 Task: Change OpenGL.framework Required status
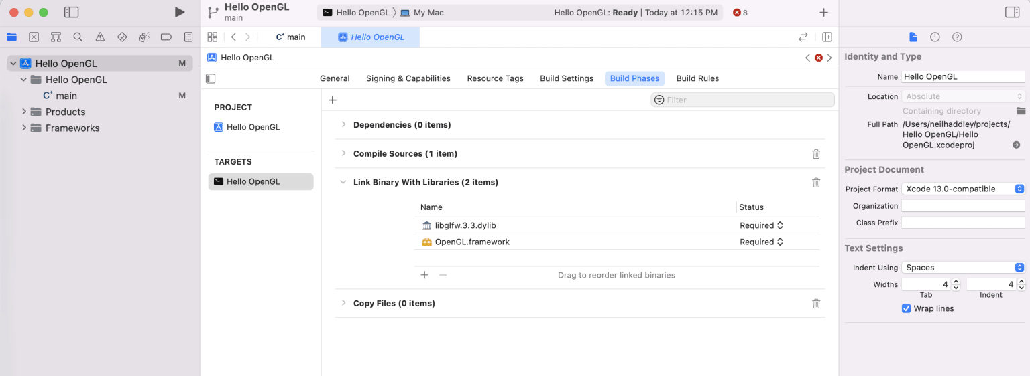tap(761, 242)
